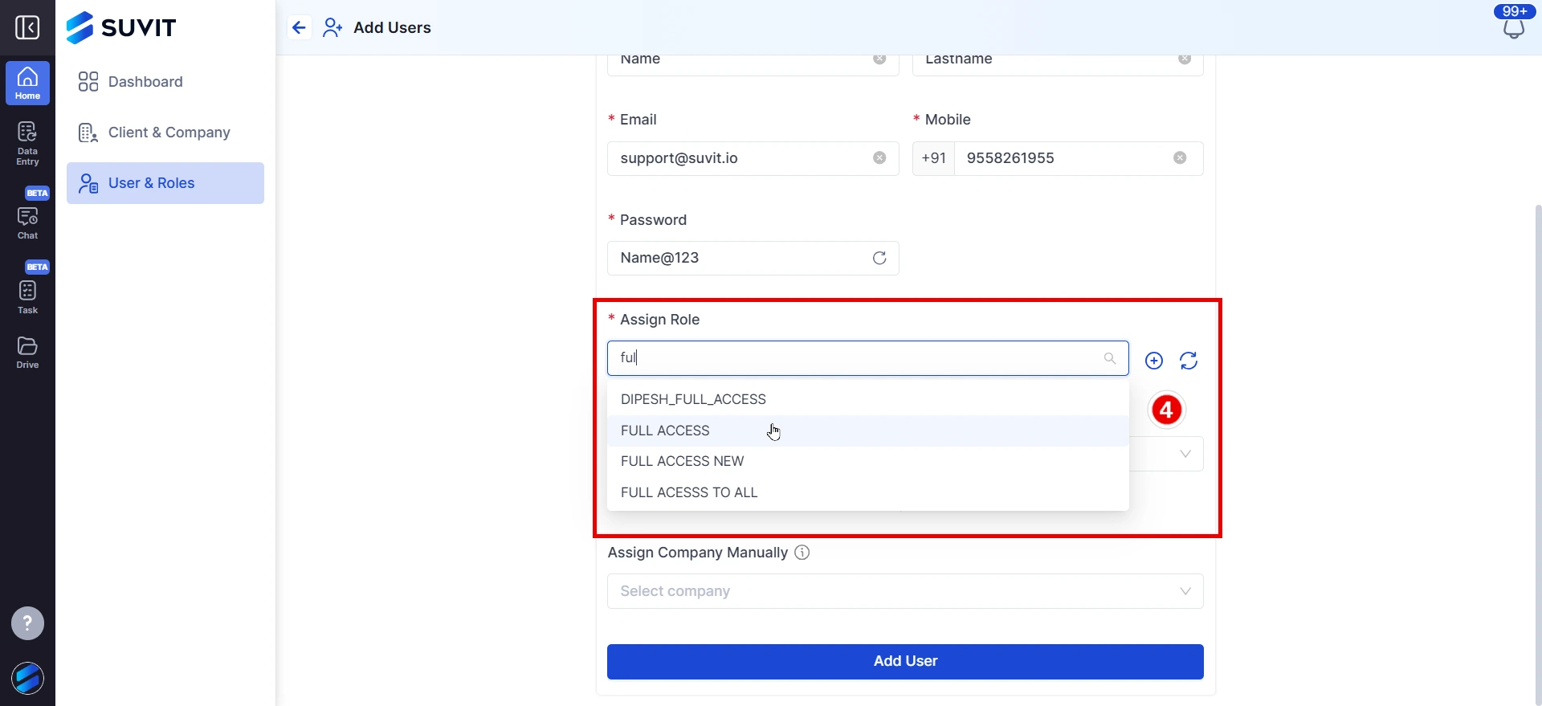Open Dashboard menu item
Viewport: 1542px width, 706px height.
tap(165, 82)
